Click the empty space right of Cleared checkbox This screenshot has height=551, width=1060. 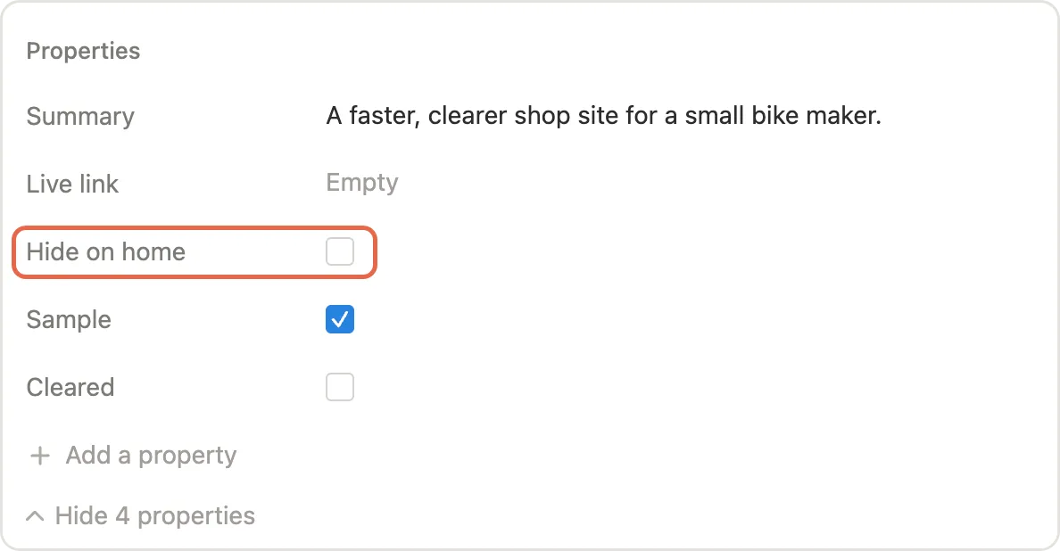676,387
